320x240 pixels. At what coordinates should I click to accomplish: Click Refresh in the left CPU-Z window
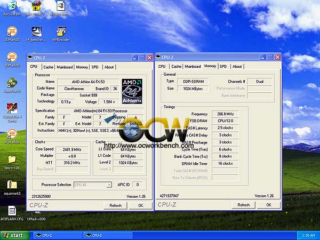(x=116, y=205)
